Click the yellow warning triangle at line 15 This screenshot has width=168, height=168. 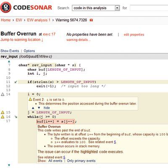tap(3, 112)
